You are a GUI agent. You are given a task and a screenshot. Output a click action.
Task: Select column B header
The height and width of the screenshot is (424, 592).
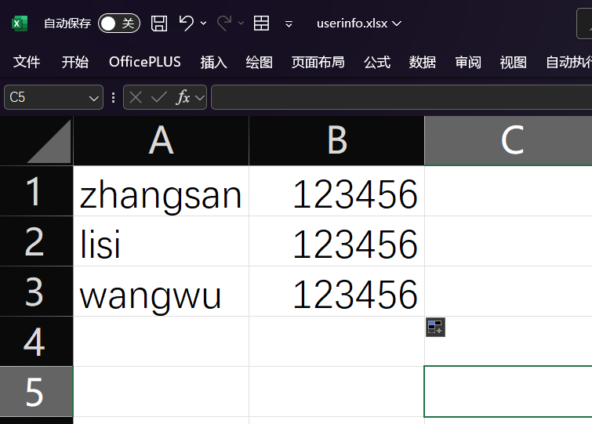(x=337, y=141)
